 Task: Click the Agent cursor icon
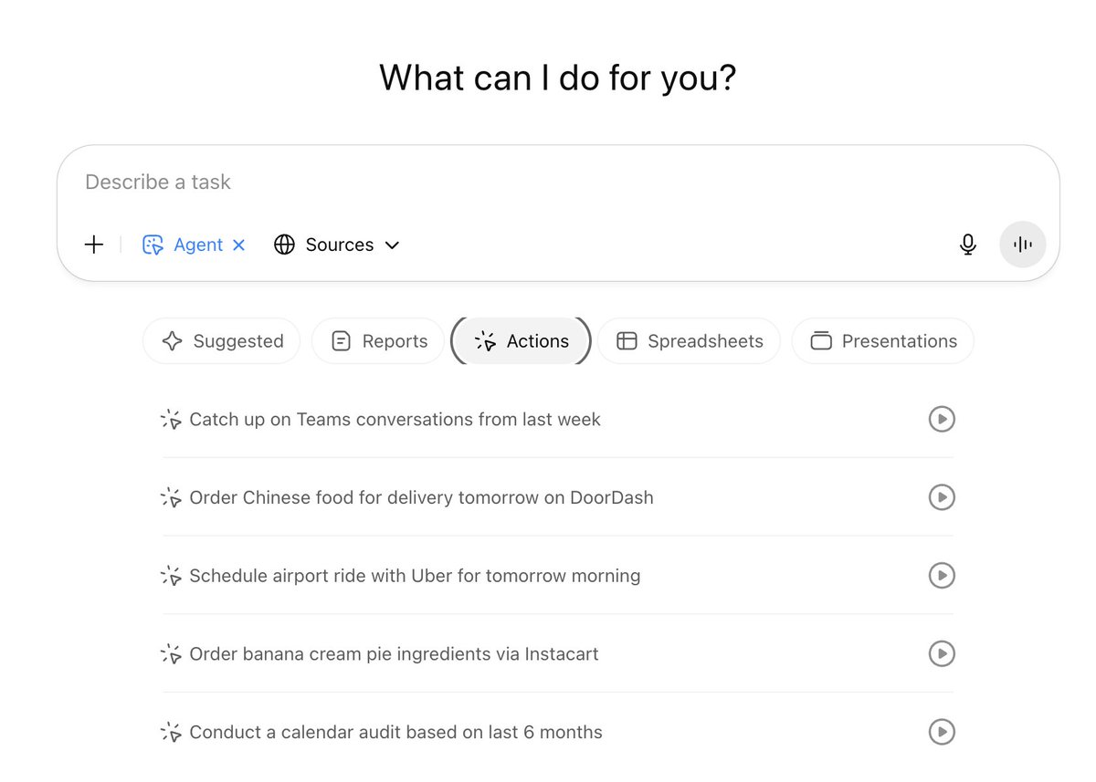click(153, 245)
